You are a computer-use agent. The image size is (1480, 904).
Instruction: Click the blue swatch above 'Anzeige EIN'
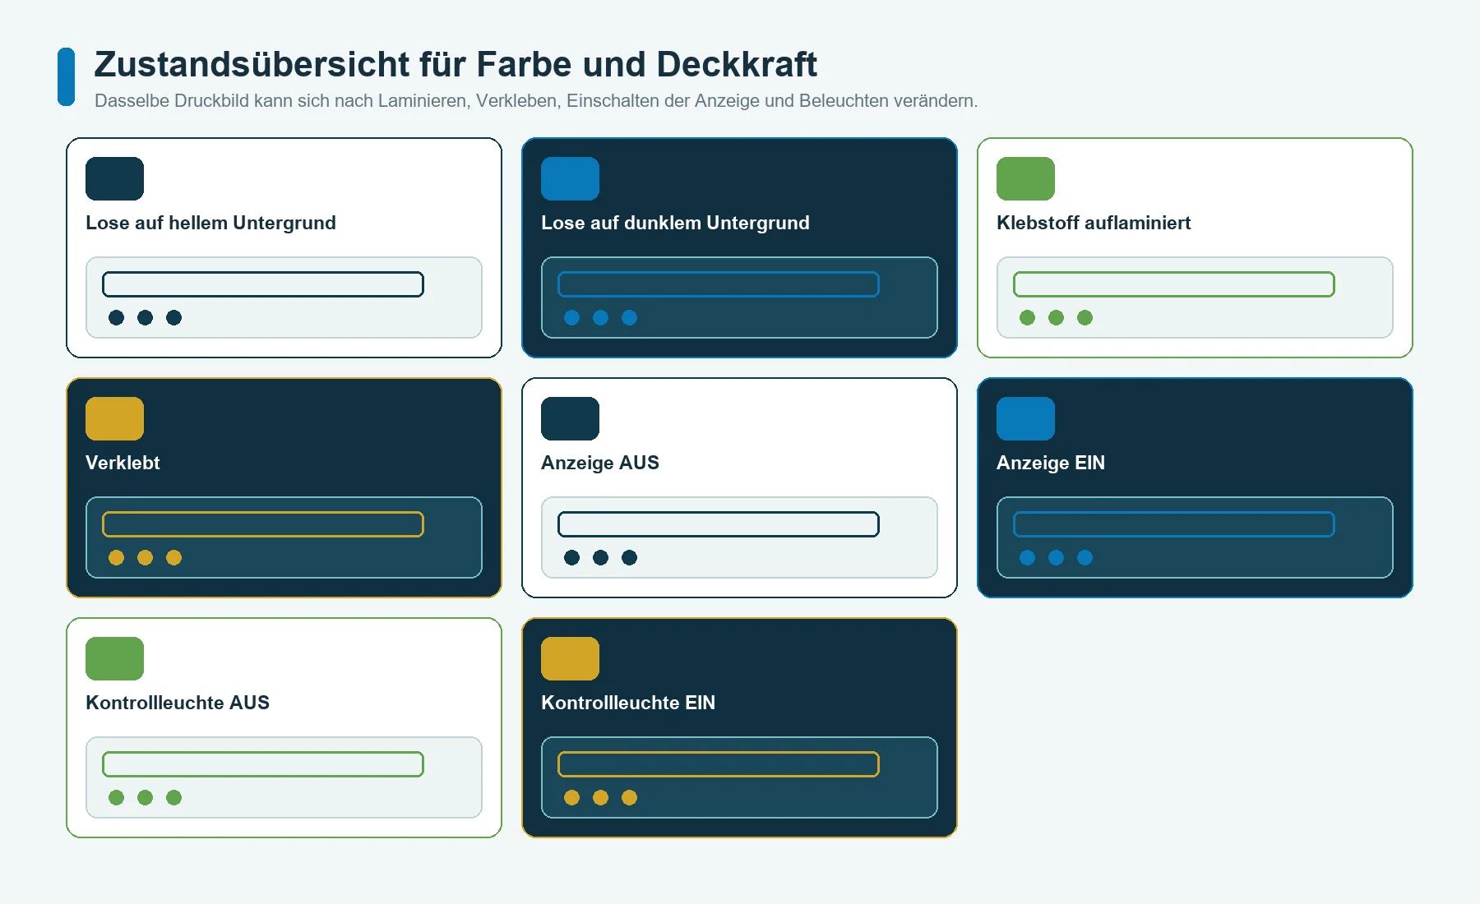pos(1025,418)
